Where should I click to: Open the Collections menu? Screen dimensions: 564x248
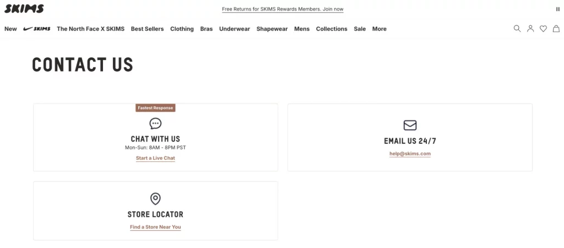(332, 29)
